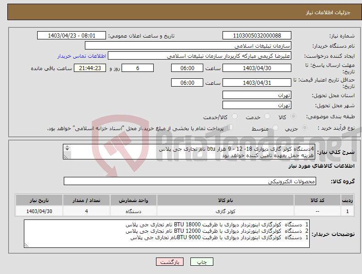This screenshot has width=362, height=274.
Task: Open the اطلاعات تماس خریدار link
Action: pyautogui.click(x=82, y=56)
